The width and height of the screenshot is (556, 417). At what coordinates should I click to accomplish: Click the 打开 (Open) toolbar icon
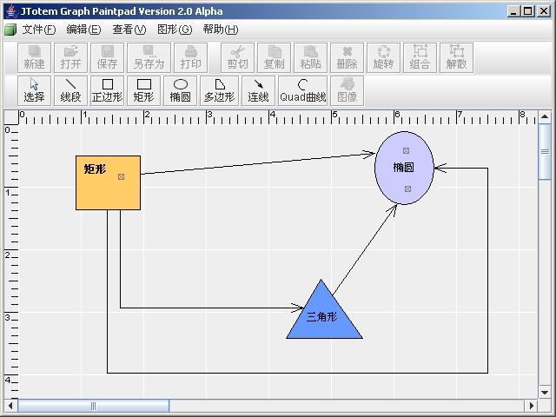(x=70, y=58)
